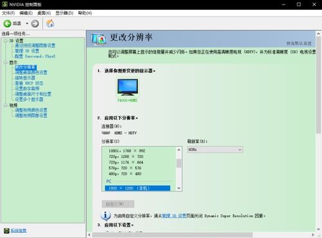Click the resolution list scrollbar thumb
This screenshot has height=238, width=322.
pyautogui.click(x=179, y=163)
